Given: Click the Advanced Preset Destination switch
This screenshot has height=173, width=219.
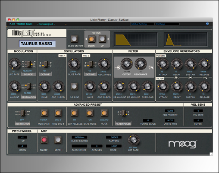Looking at the screenshot, I should tap(23, 113).
